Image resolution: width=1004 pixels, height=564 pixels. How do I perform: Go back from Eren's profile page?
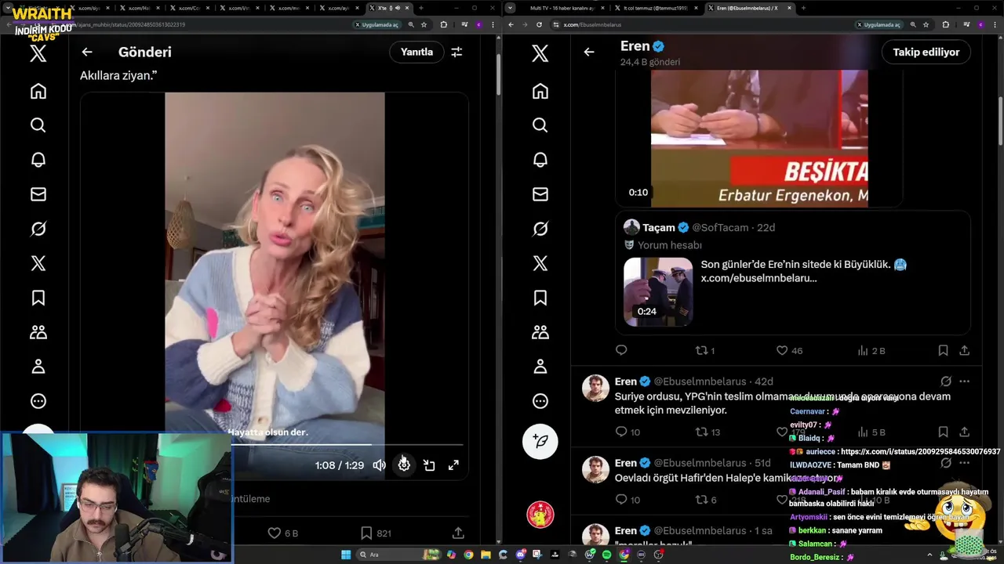[x=589, y=52]
